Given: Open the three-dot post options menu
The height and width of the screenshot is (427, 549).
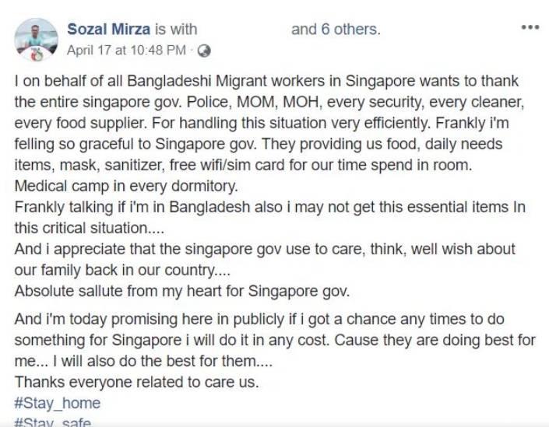Looking at the screenshot, I should pyautogui.click(x=530, y=27).
